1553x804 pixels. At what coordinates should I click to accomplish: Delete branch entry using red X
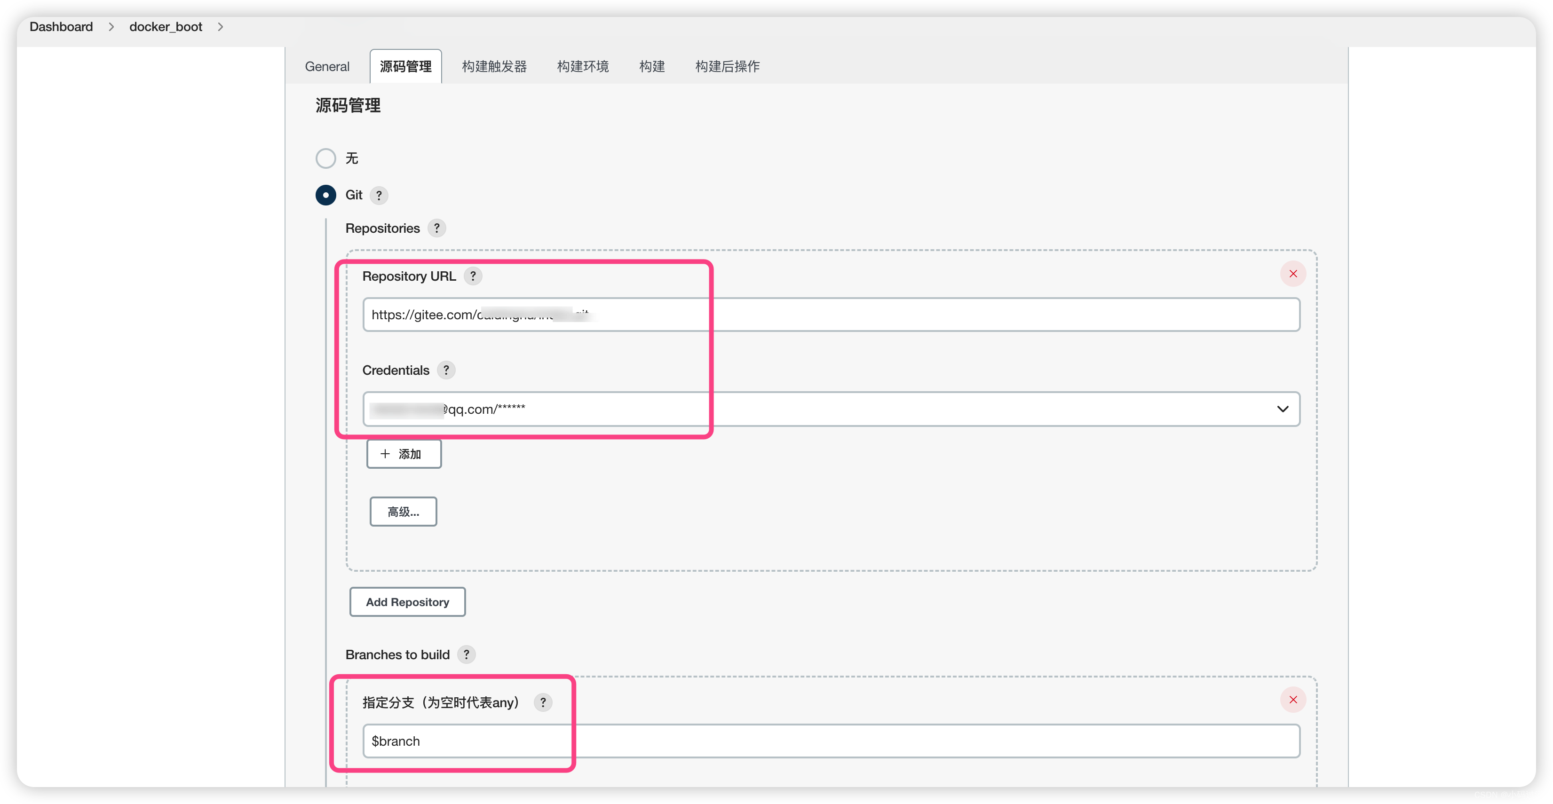(x=1292, y=700)
